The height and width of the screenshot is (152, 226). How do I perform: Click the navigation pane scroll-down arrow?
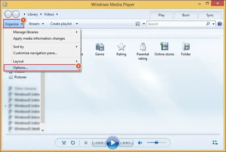coord(43,130)
